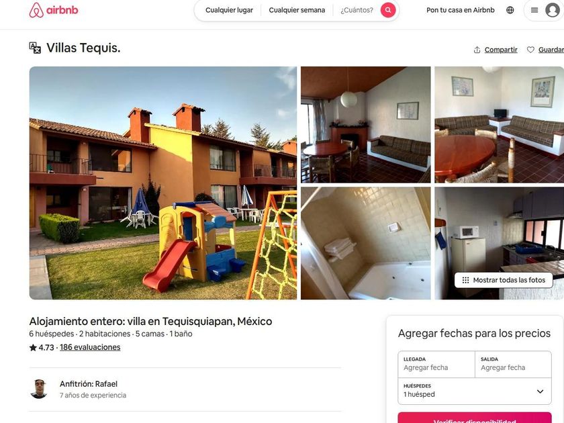Open the bathtub bathroom photo
This screenshot has width=564, height=423.
365,243
